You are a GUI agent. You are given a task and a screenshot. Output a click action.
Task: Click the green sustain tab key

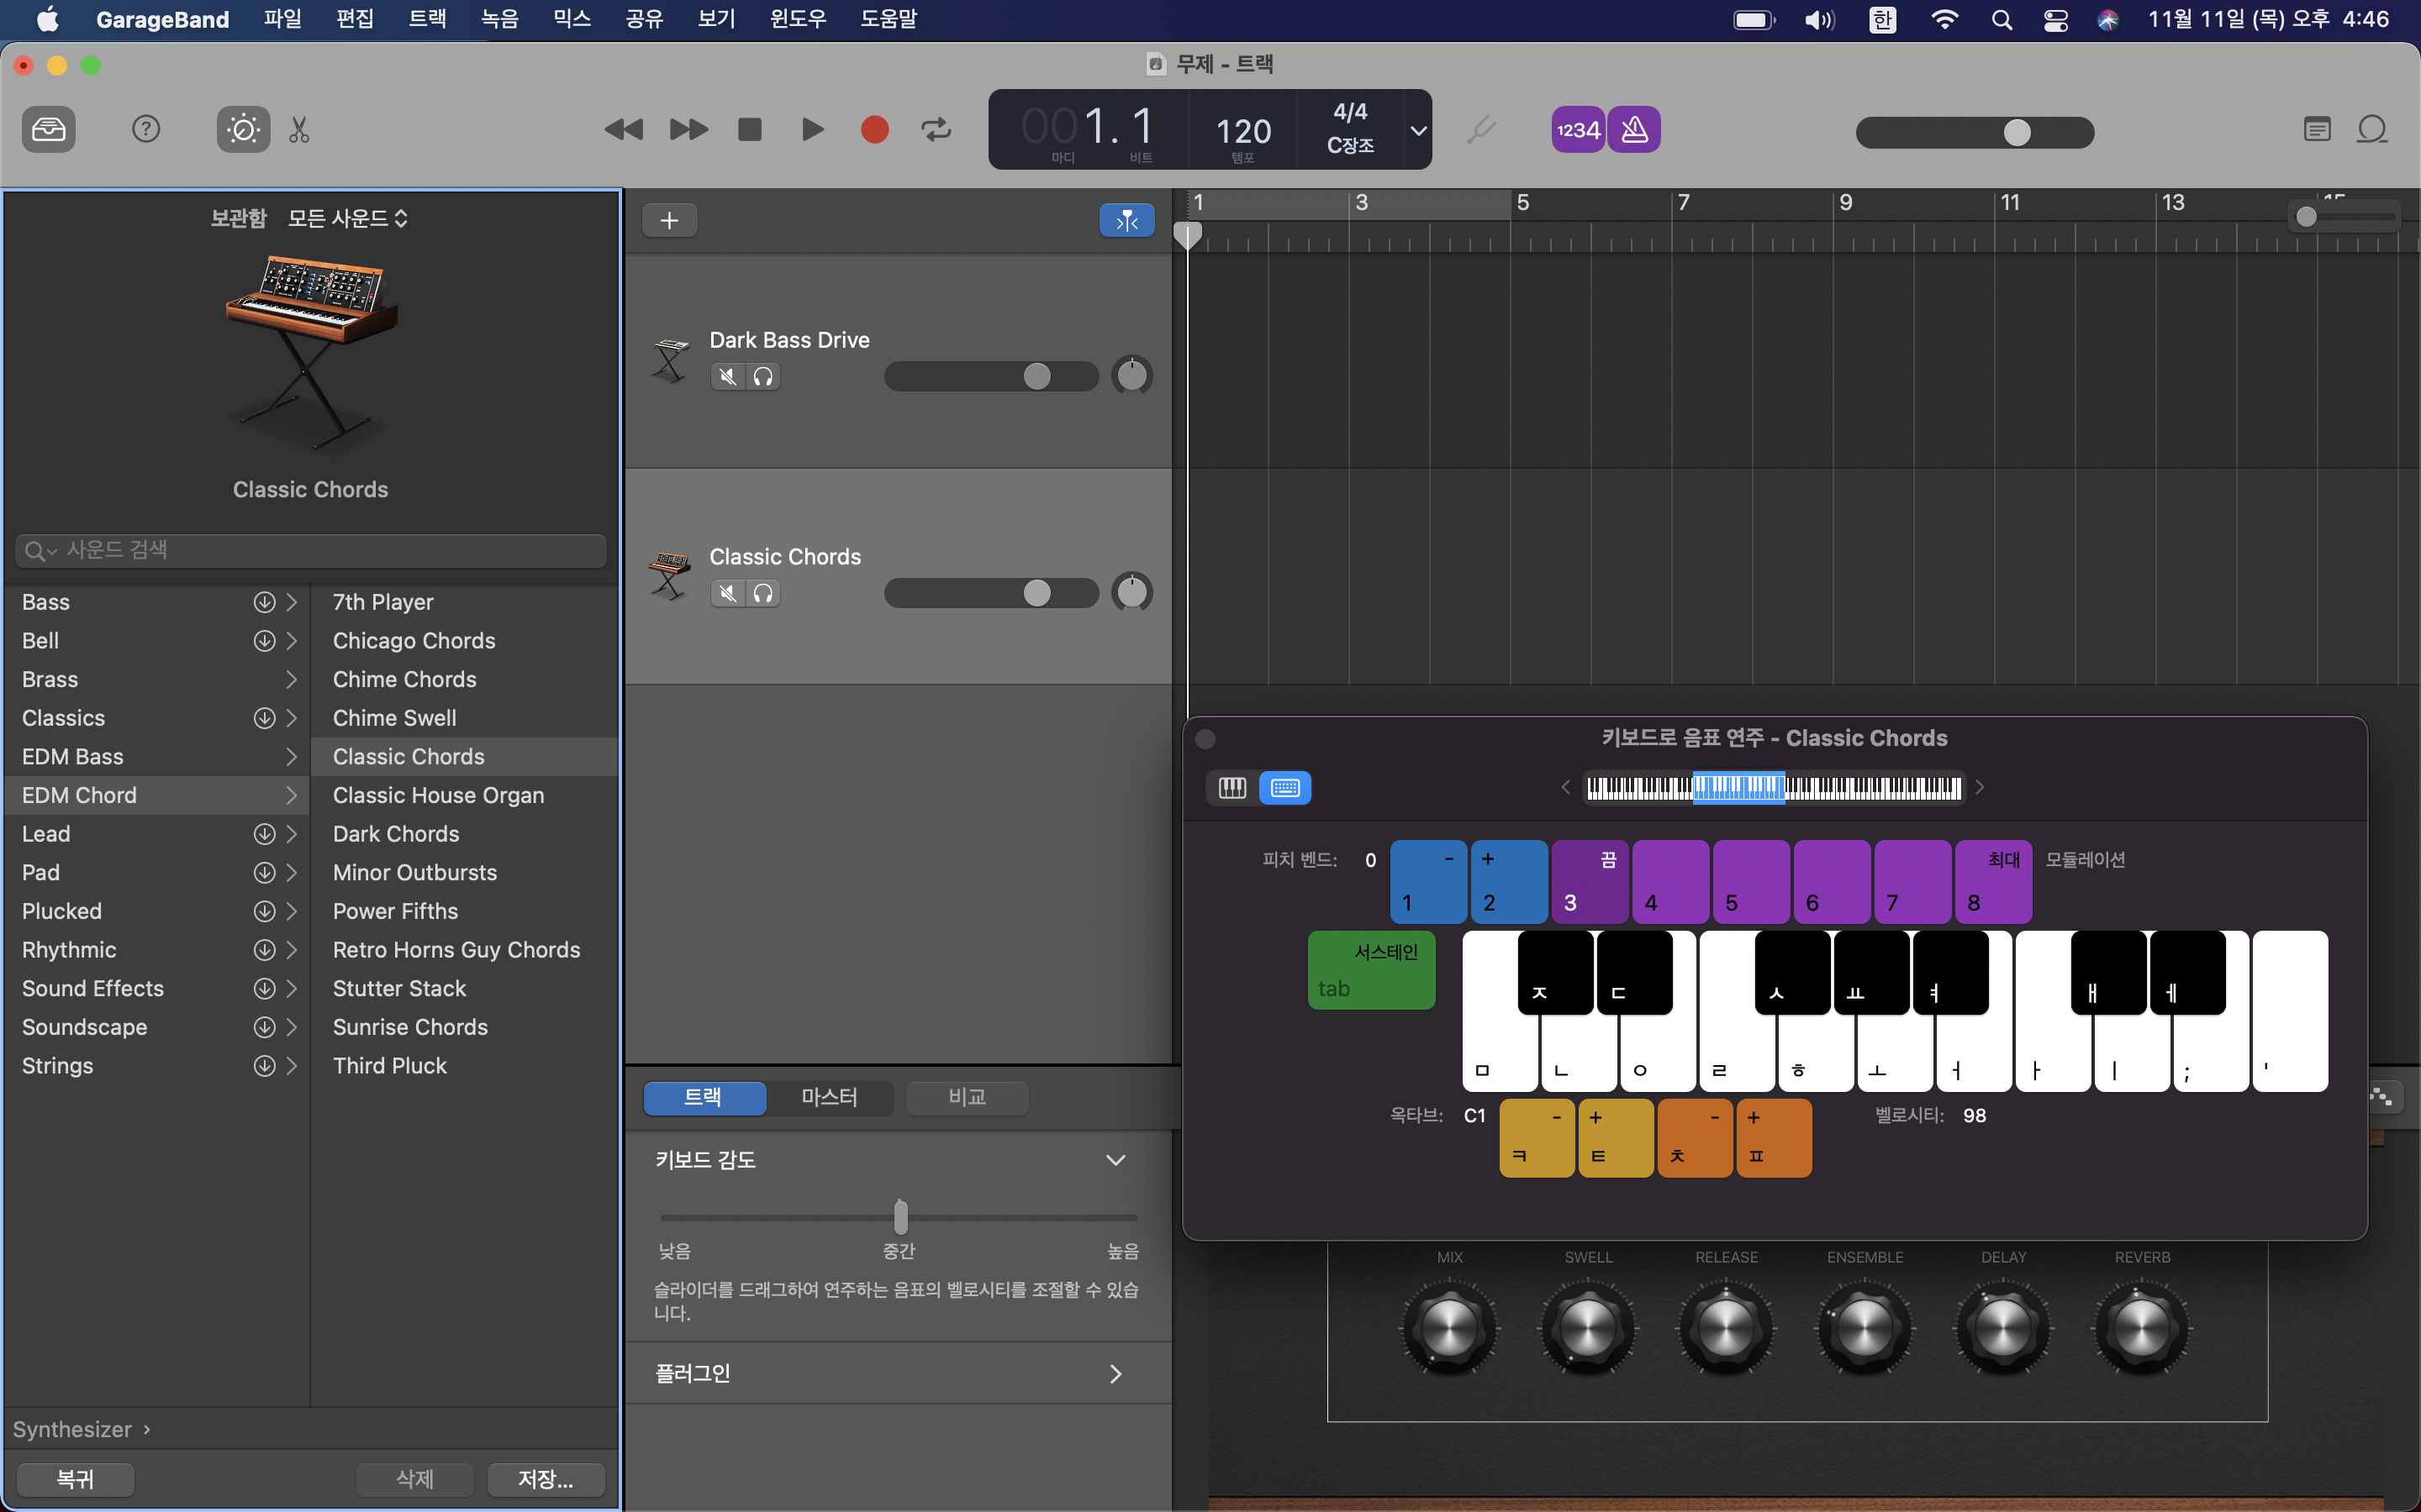tap(1372, 970)
